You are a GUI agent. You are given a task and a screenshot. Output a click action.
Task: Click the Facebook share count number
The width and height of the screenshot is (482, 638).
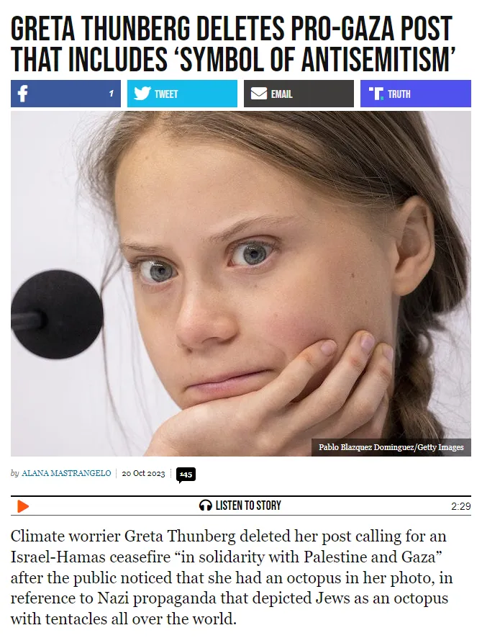tap(111, 94)
